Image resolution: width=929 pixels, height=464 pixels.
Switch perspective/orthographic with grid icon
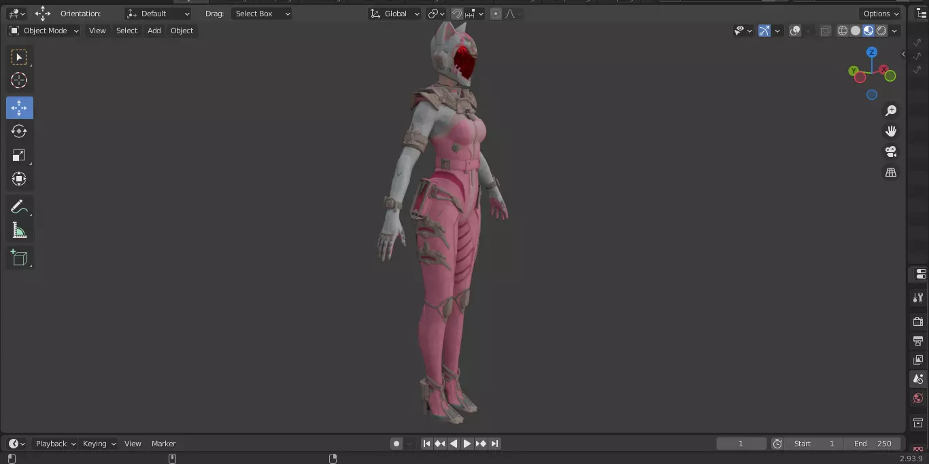pyautogui.click(x=891, y=173)
